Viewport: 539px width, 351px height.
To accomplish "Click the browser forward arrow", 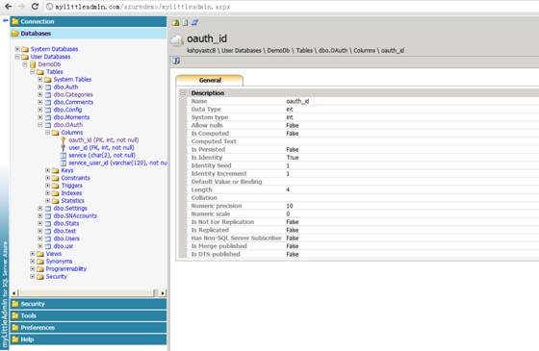I will pyautogui.click(x=21, y=6).
